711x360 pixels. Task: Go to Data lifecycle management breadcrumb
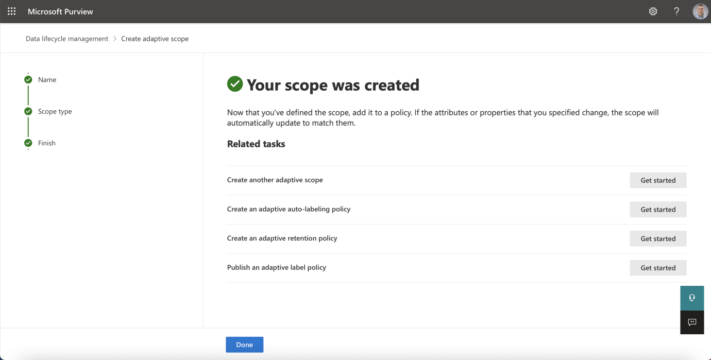coord(67,39)
